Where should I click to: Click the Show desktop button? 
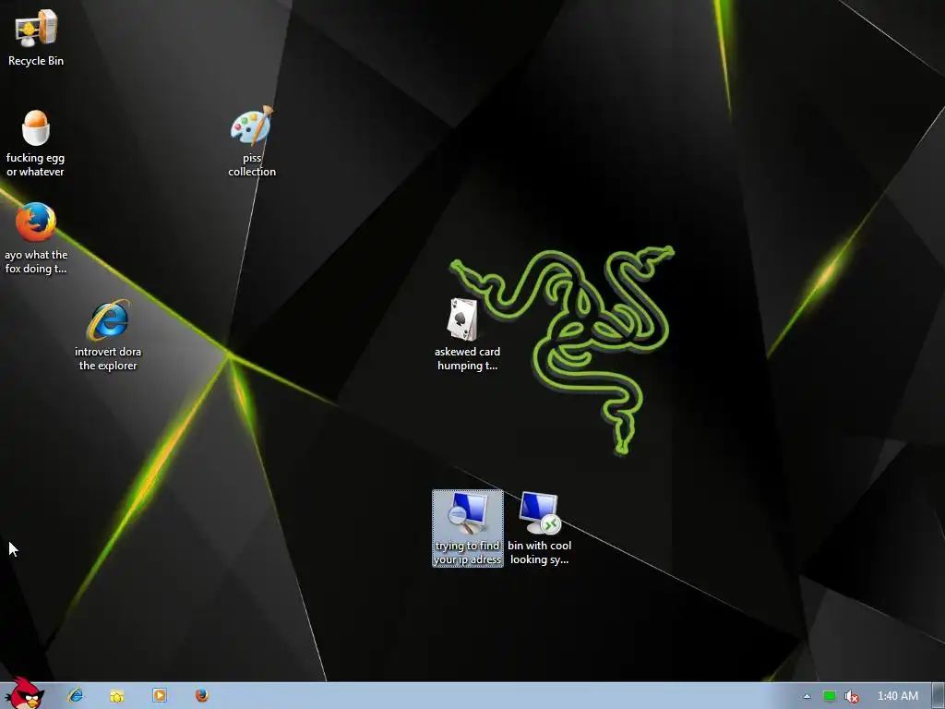pos(939,696)
